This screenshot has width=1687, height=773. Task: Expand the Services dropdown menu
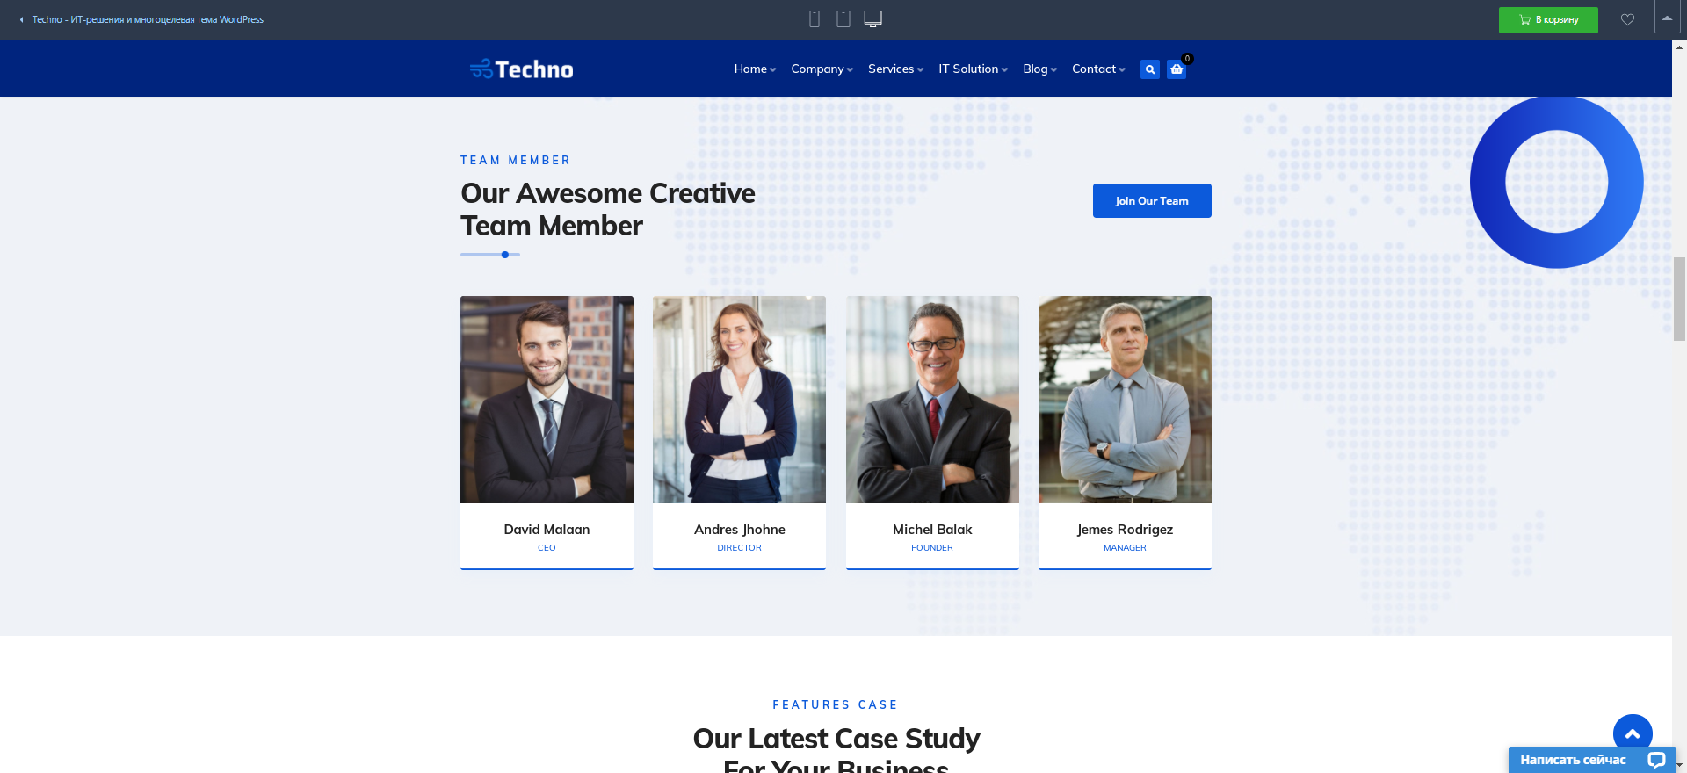[895, 69]
